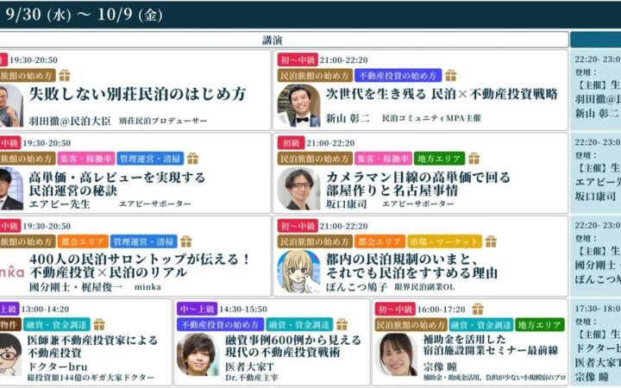Click 中〜上級 level badge beside 14:30-15:50
The image size is (621, 388).
click(x=197, y=309)
